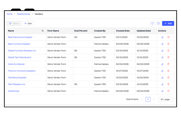Click the Total 9 items text
This screenshot has height=128, width=181.
coord(132,99)
